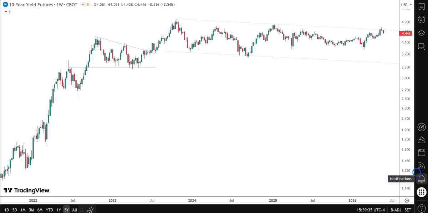Click the 2026 label on time axis
This screenshot has height=213, width=428.
[x=353, y=201]
